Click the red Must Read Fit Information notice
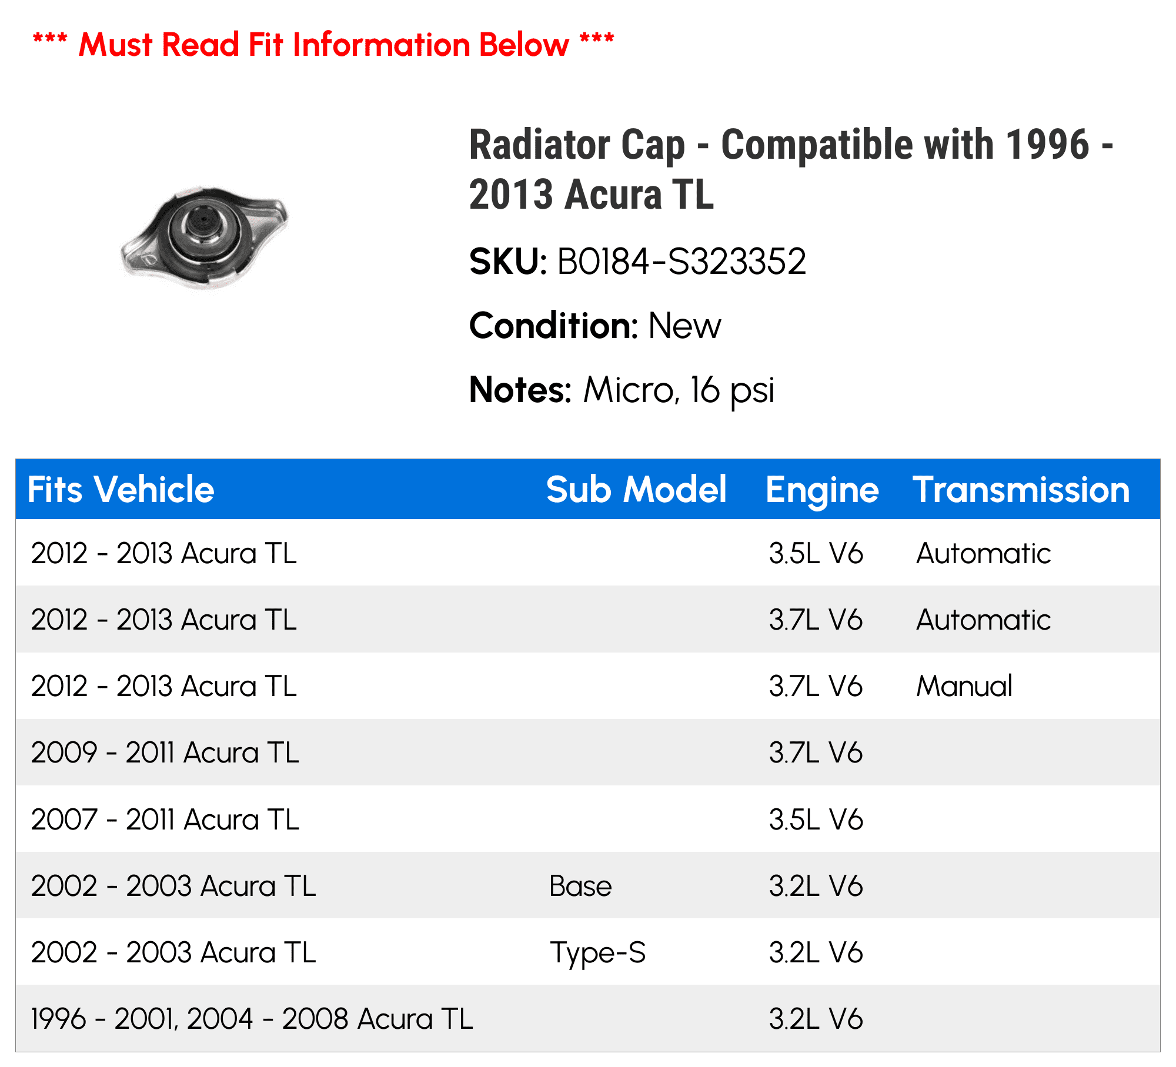 pos(323,45)
